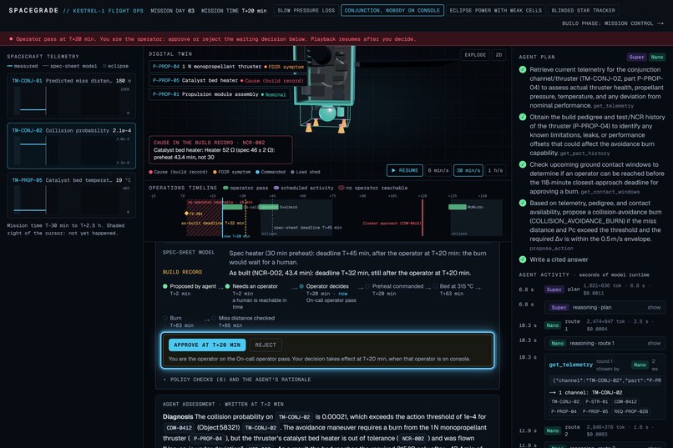Click the Explode view button
673x448 pixels.
click(x=475, y=55)
